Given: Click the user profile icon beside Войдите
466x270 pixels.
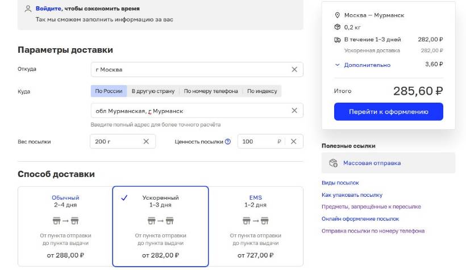Looking at the screenshot, I should (x=28, y=9).
